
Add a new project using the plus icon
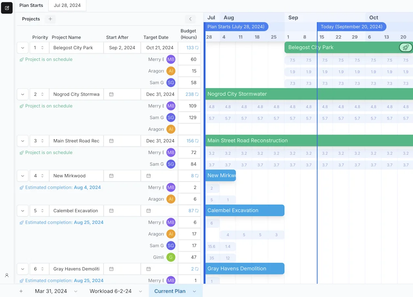tap(49, 19)
